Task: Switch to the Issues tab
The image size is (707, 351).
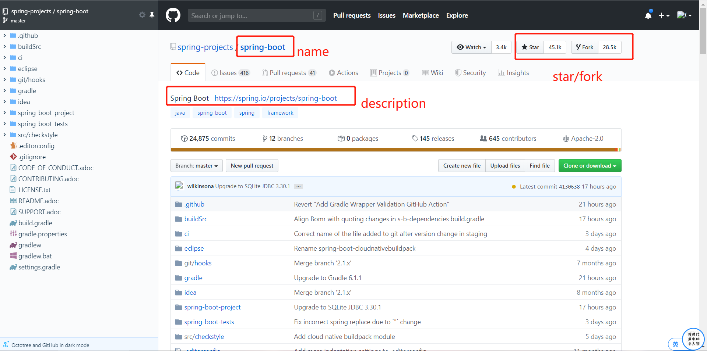Action: click(231, 73)
